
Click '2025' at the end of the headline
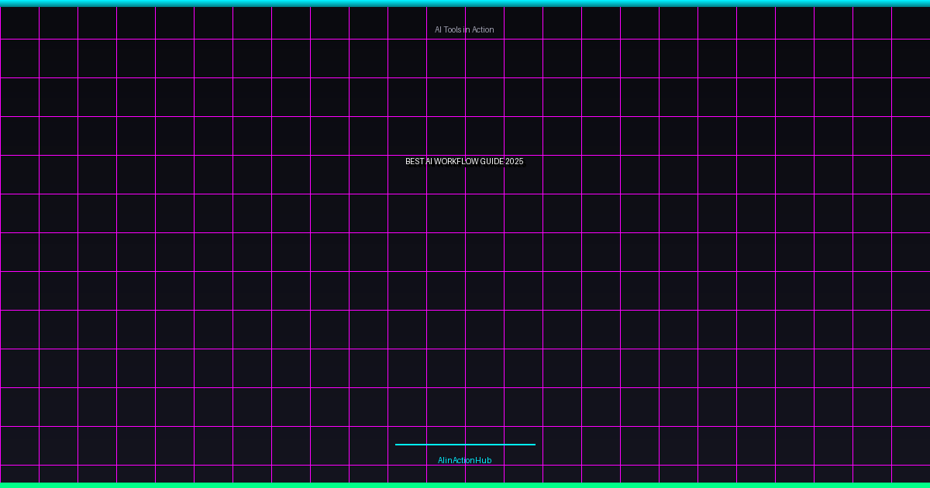point(515,161)
